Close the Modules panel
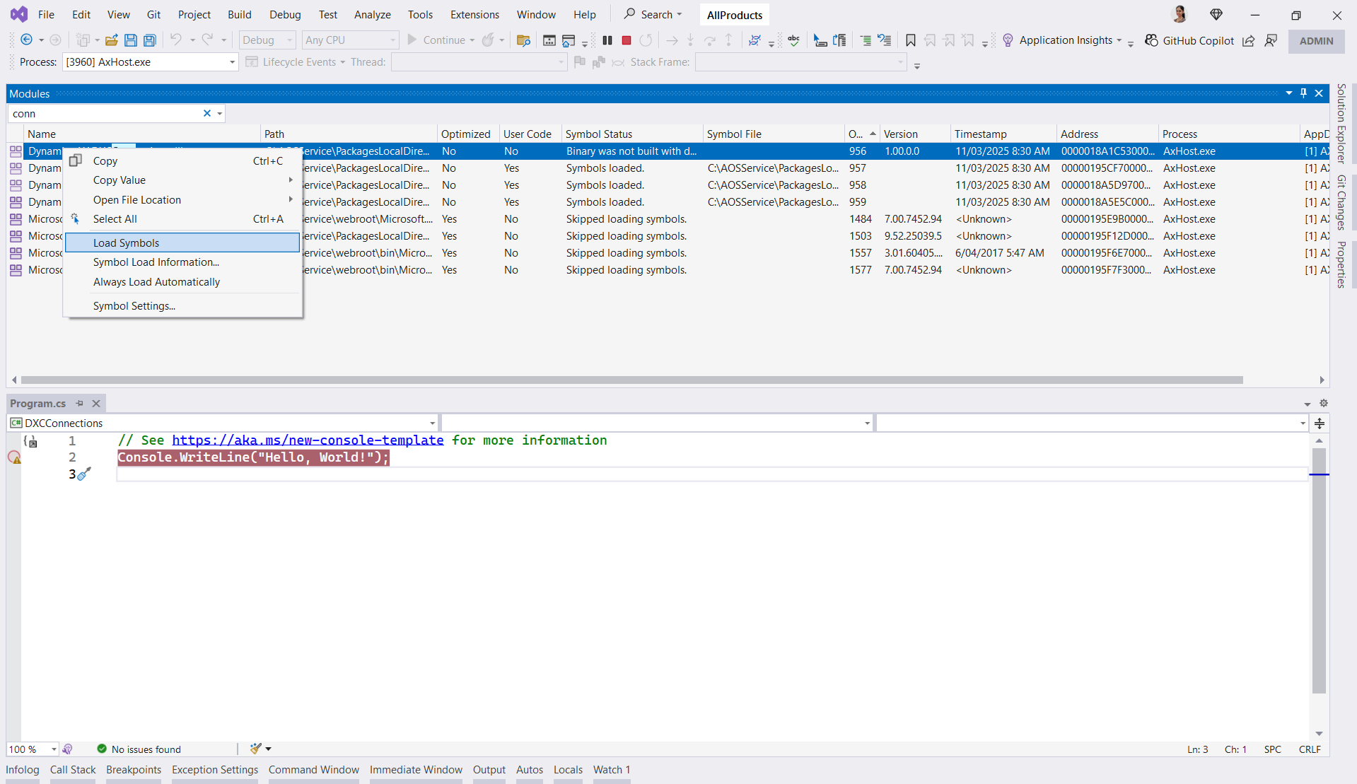Screen dimensions: 1357x784 1319,93
